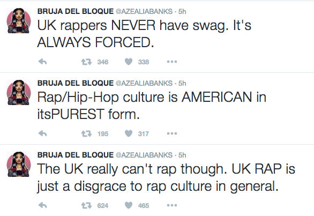
Task: Open more options on the 'itsPUREST form' tweet
Action: click(172, 133)
